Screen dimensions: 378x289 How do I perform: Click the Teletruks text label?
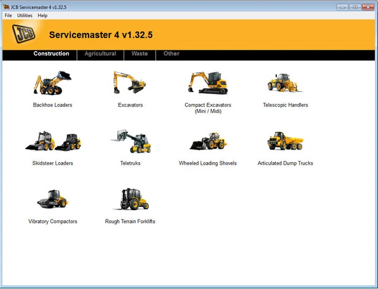click(130, 163)
